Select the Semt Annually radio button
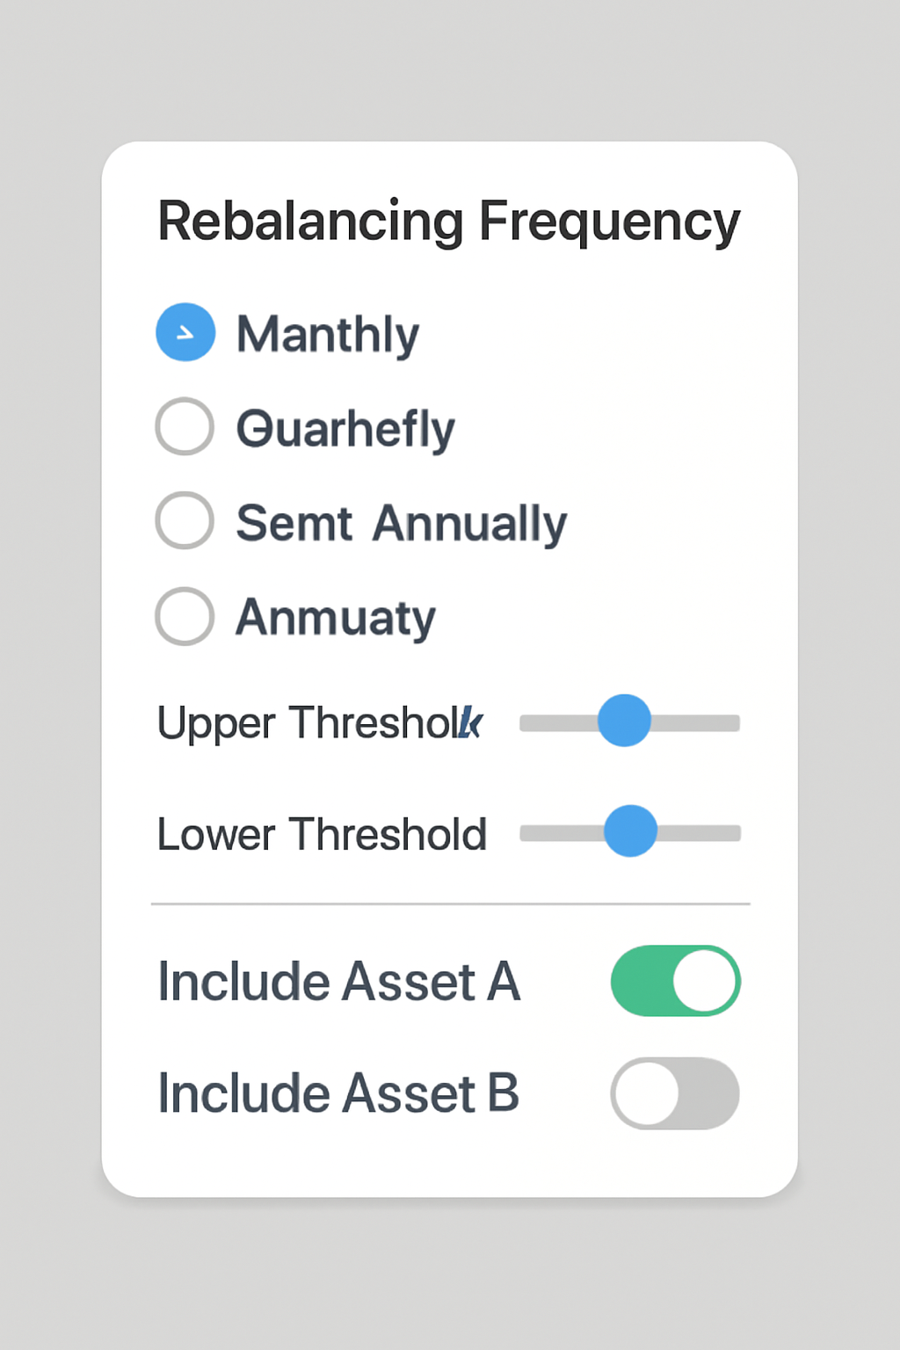Screen dimensions: 900x1350 [185, 520]
